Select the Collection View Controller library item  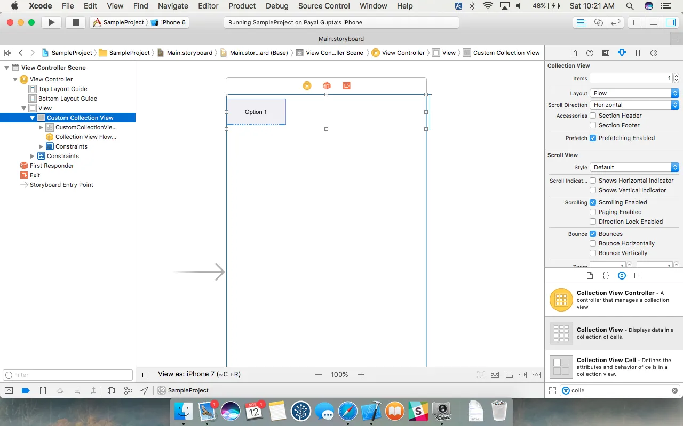[614, 300]
